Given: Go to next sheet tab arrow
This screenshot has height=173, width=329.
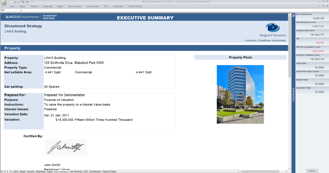Looking at the screenshot, I should [7, 171].
